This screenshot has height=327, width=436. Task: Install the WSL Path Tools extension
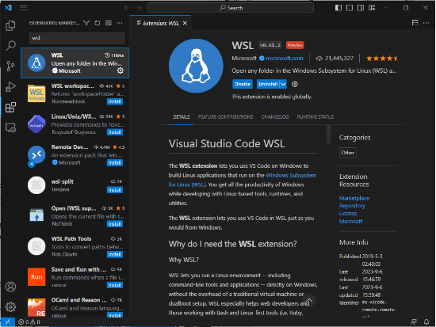(115, 254)
